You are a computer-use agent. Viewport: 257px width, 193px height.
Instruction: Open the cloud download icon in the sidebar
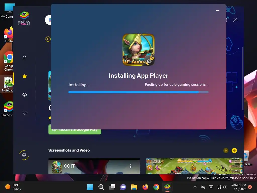pyautogui.click(x=25, y=95)
